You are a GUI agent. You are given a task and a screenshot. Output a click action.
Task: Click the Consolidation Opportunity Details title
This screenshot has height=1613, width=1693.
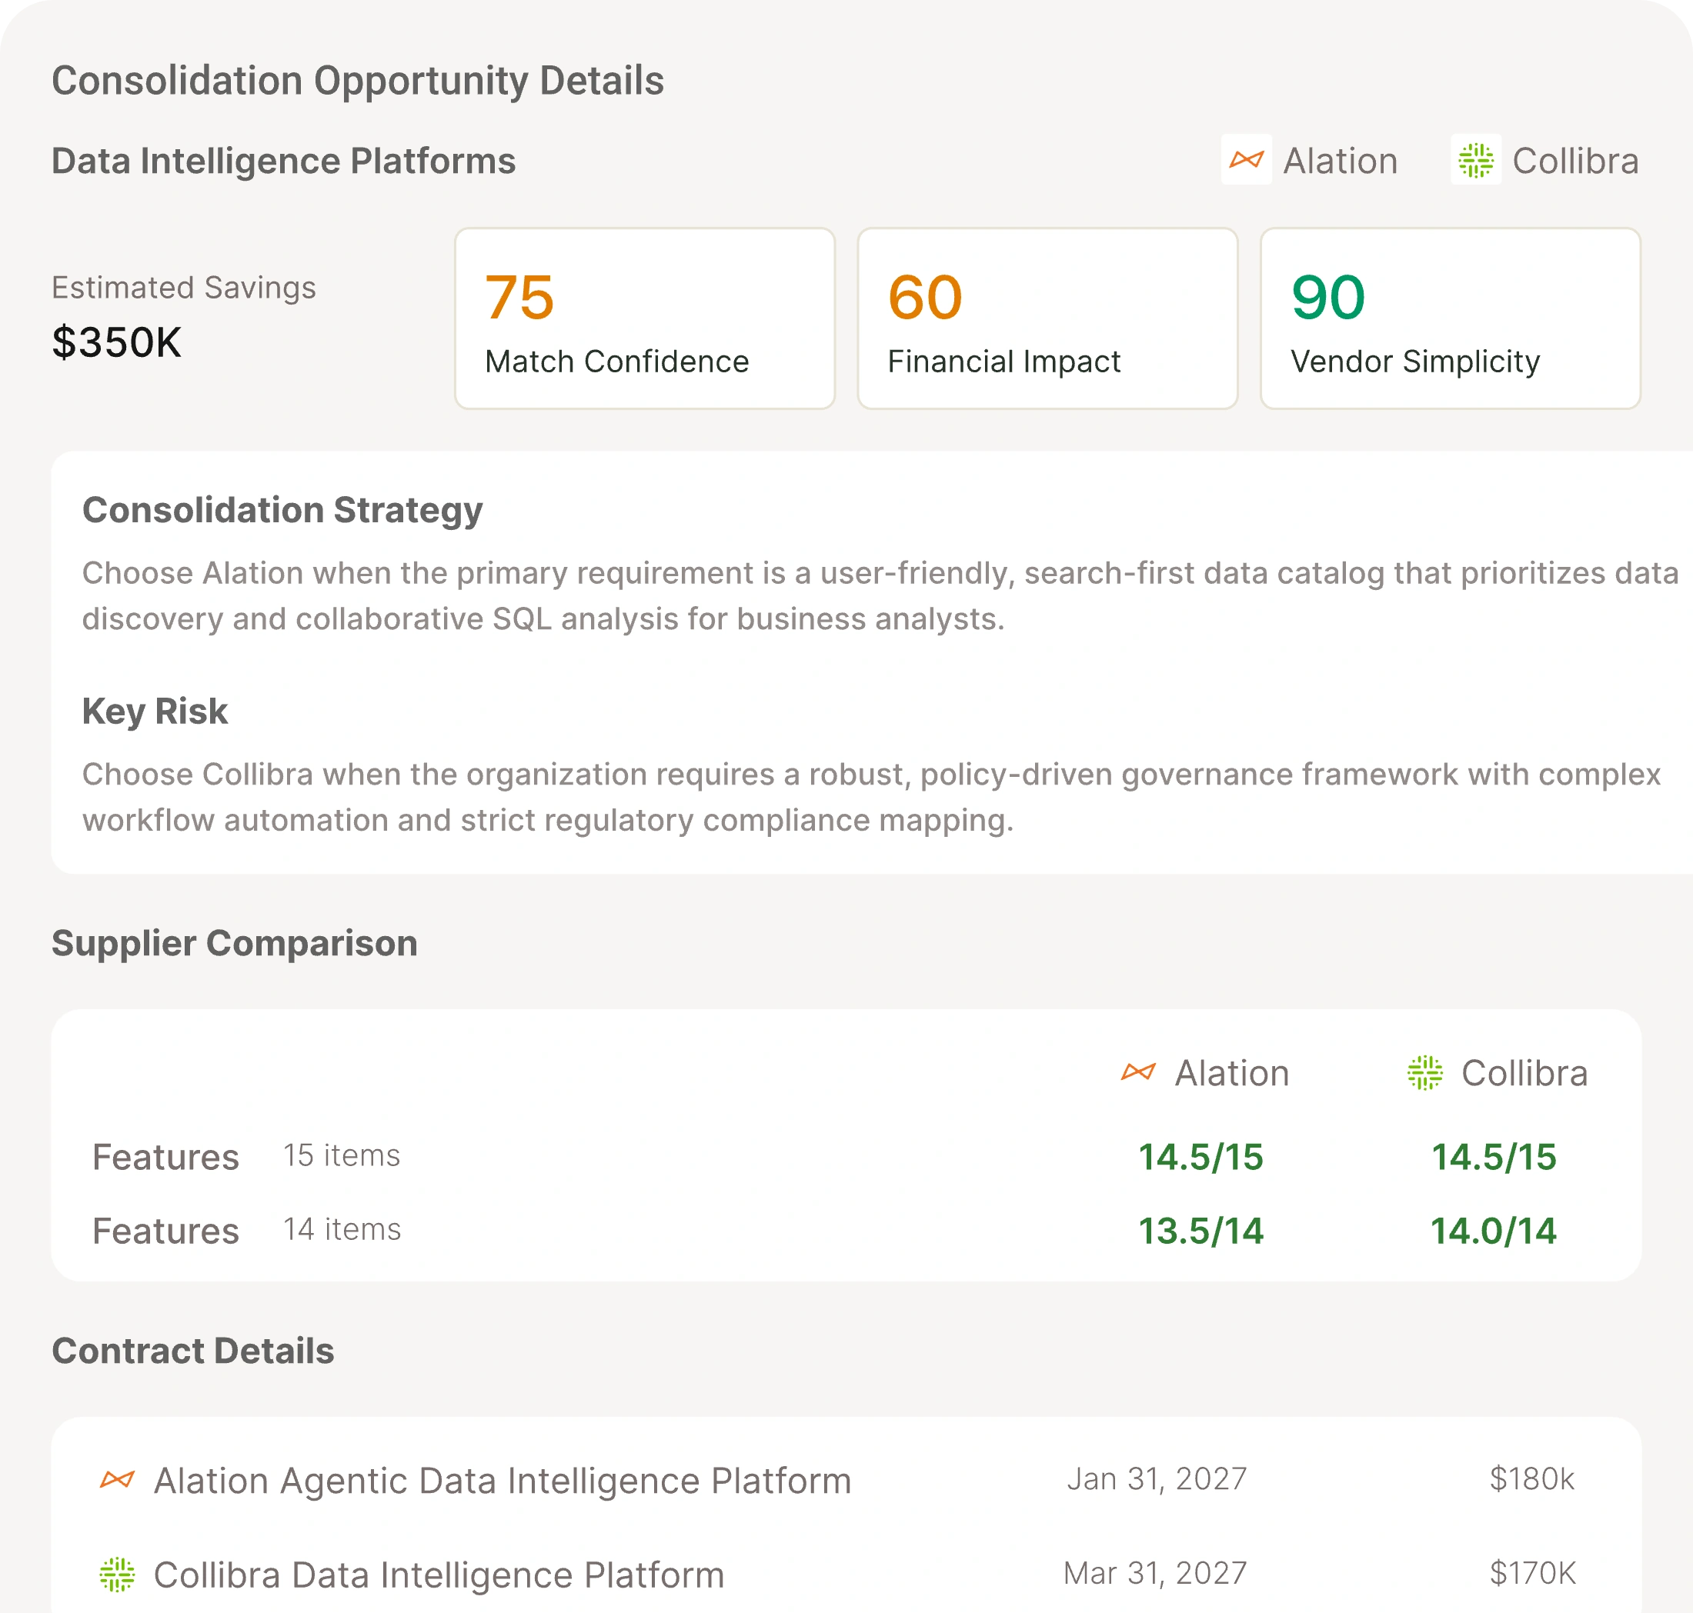tap(358, 81)
